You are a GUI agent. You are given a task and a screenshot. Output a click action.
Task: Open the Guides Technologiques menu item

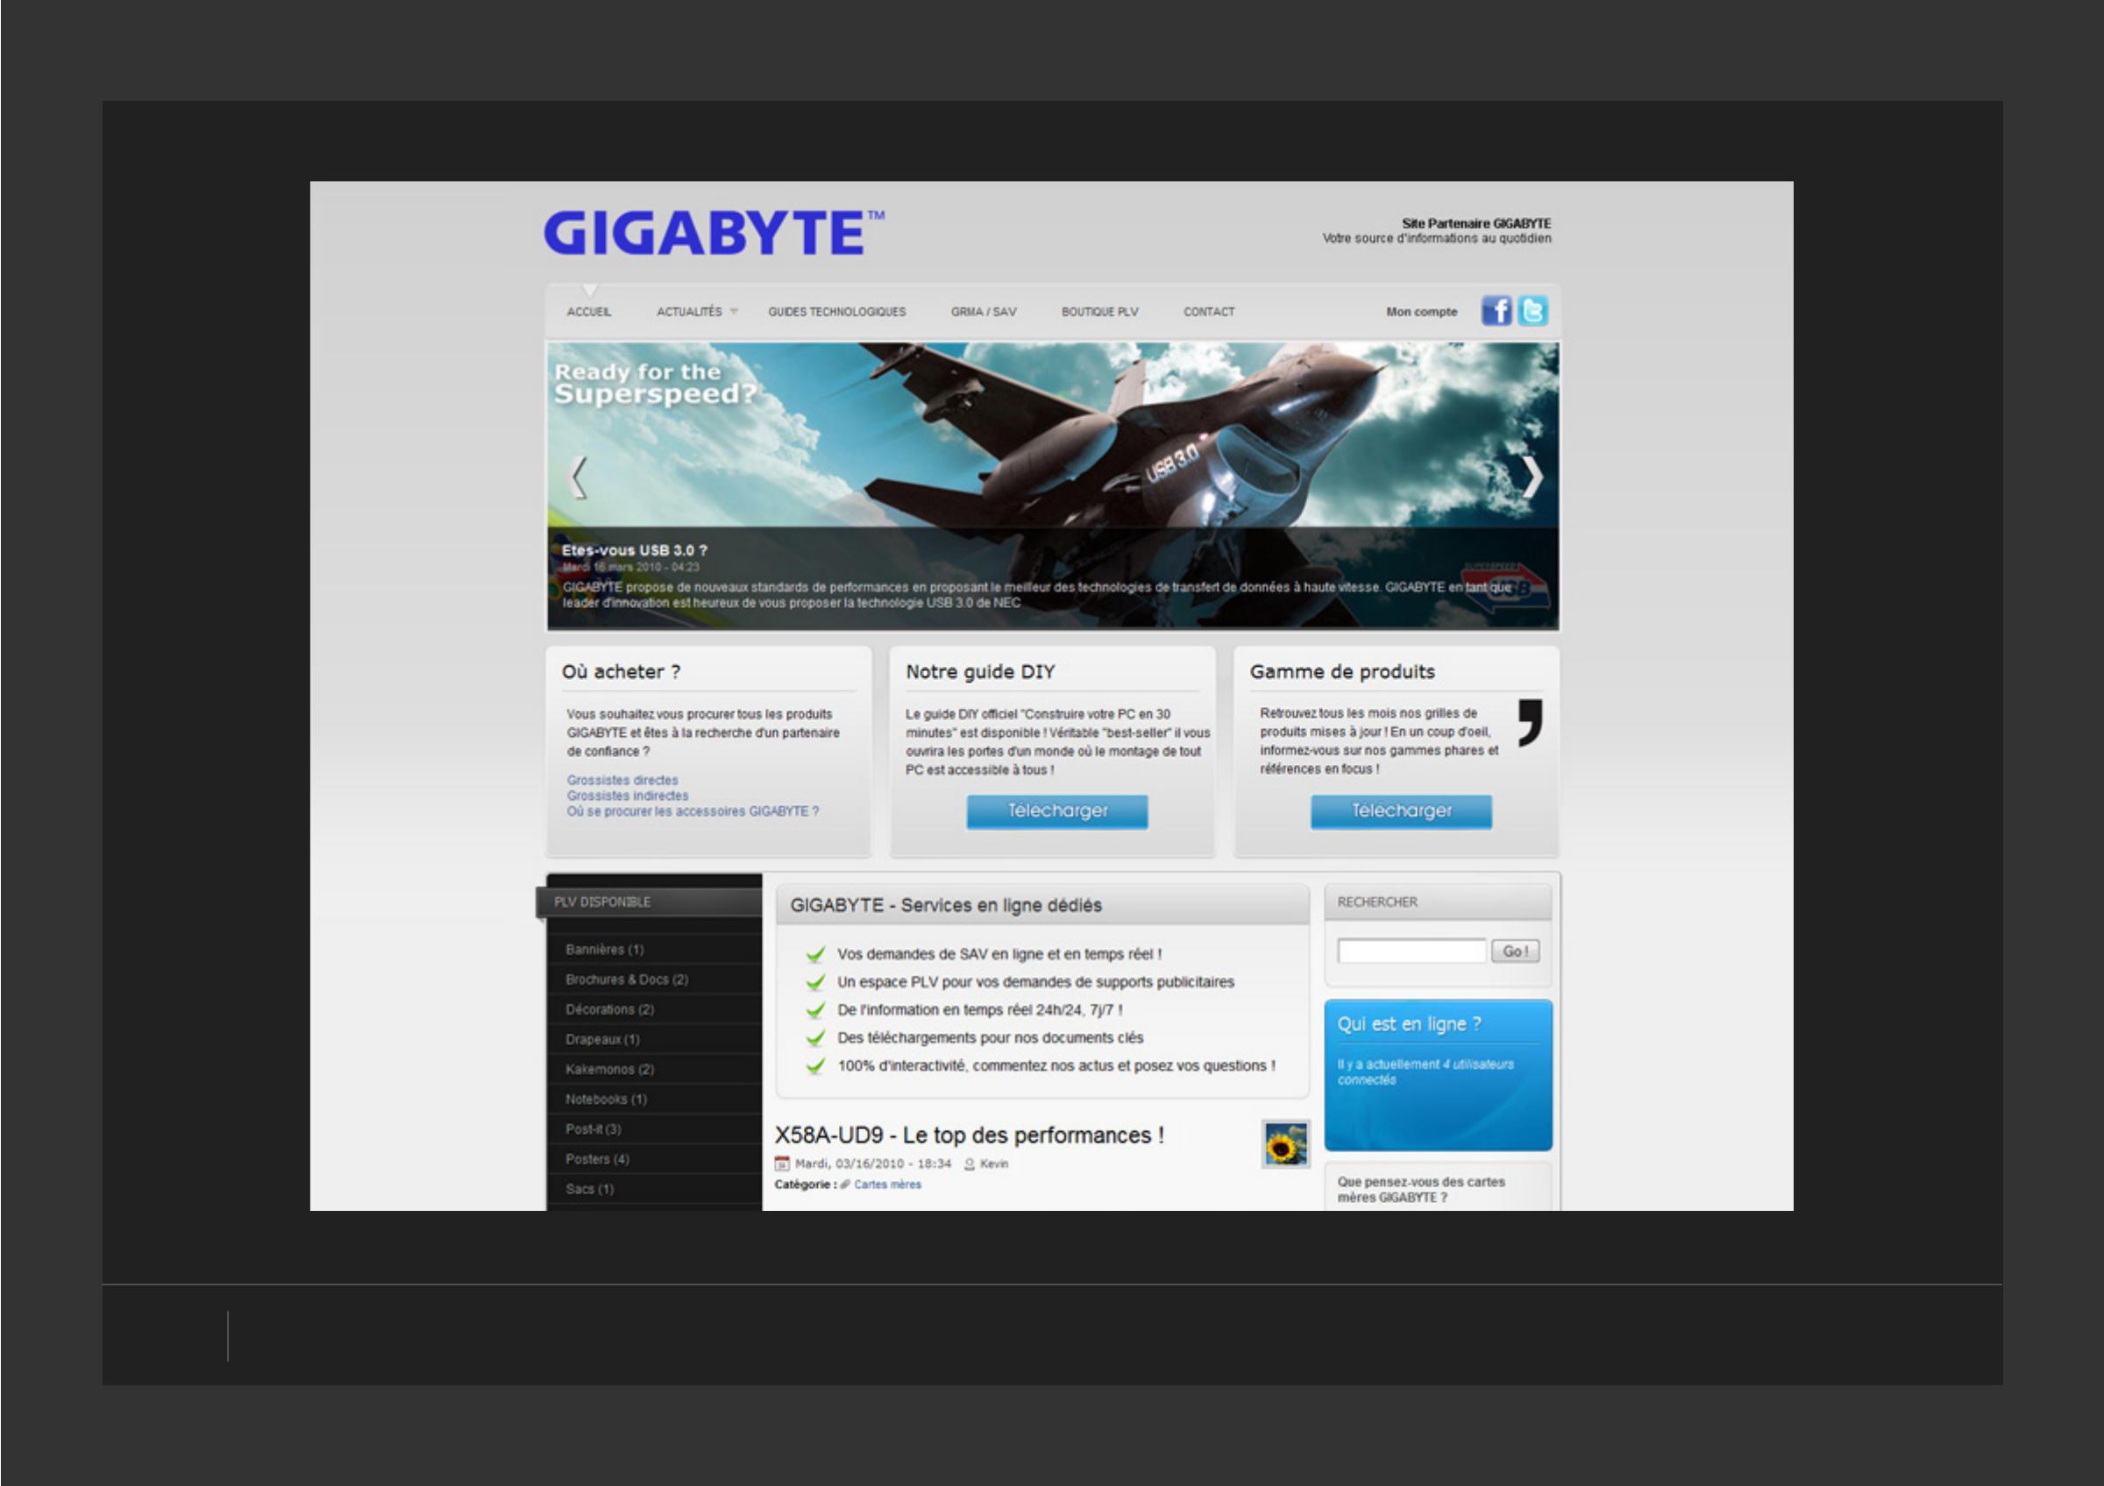coord(836,312)
